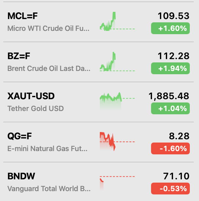View the BNDW sparkline chart

point(117,183)
